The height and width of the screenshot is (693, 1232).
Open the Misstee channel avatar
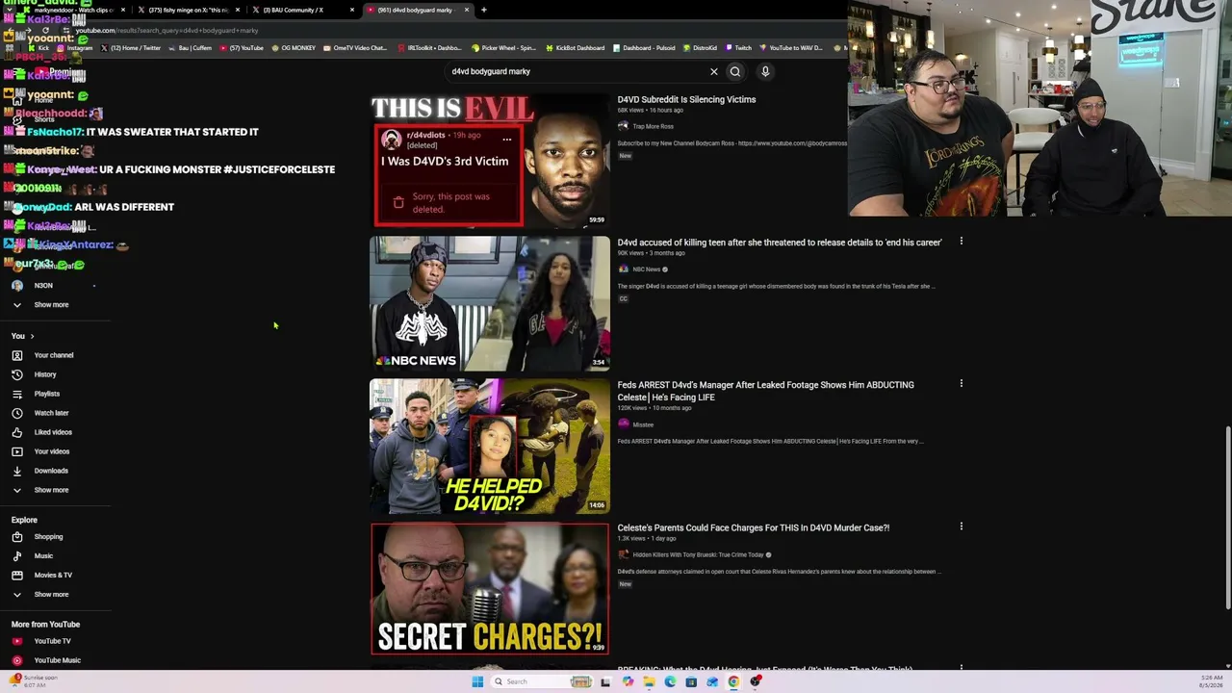pos(623,424)
